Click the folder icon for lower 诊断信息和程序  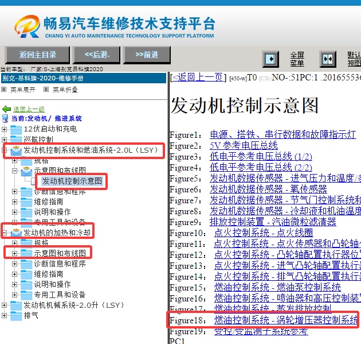tap(26, 264)
